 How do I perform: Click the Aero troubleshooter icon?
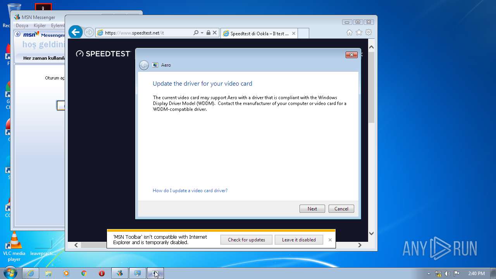pos(155,65)
